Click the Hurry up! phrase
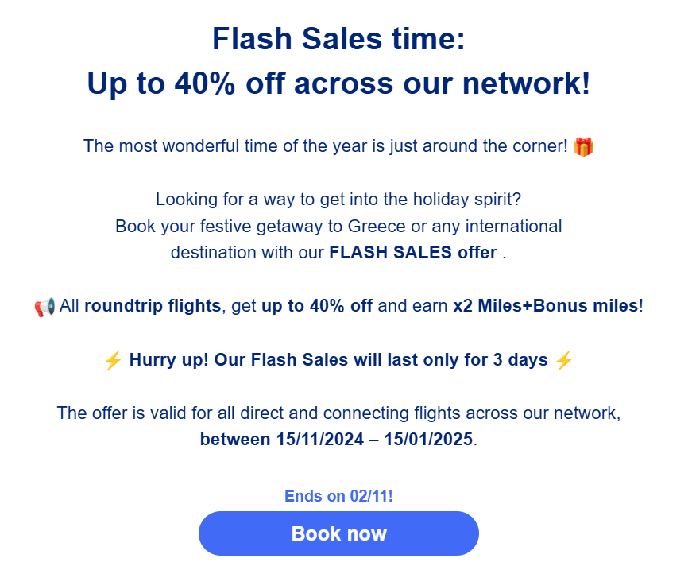This screenshot has height=566, width=692. tap(168, 360)
